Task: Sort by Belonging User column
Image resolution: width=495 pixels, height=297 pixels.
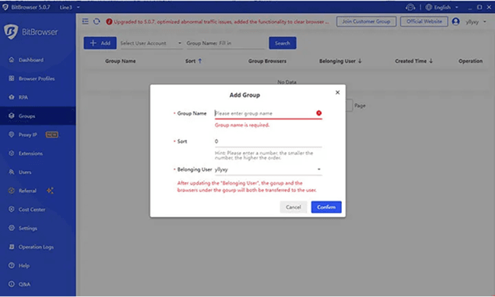Action: (x=340, y=61)
